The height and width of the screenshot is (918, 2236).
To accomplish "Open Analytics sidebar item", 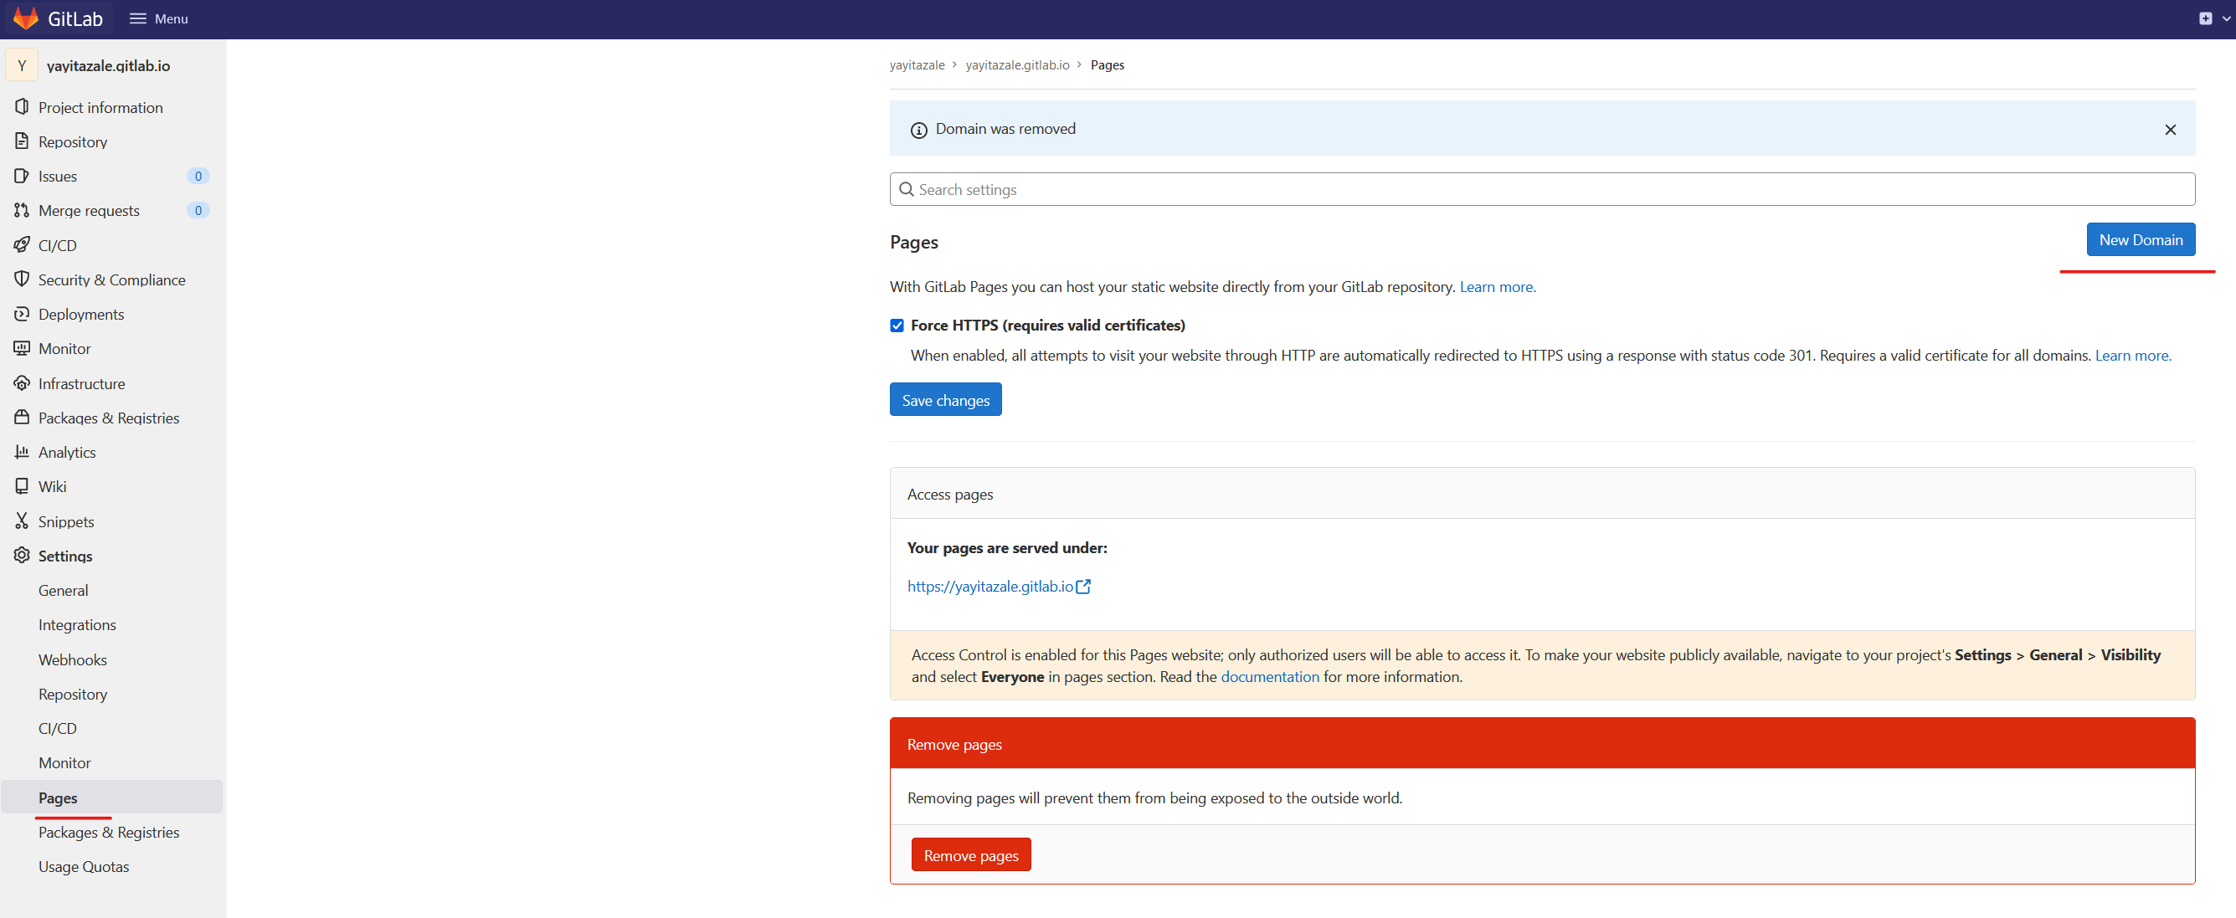I will coord(112,451).
